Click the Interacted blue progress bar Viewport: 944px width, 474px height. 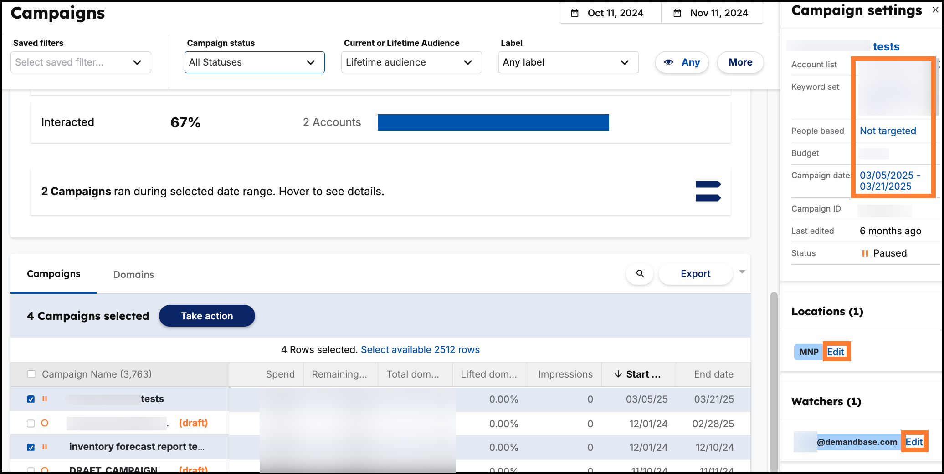(x=493, y=122)
